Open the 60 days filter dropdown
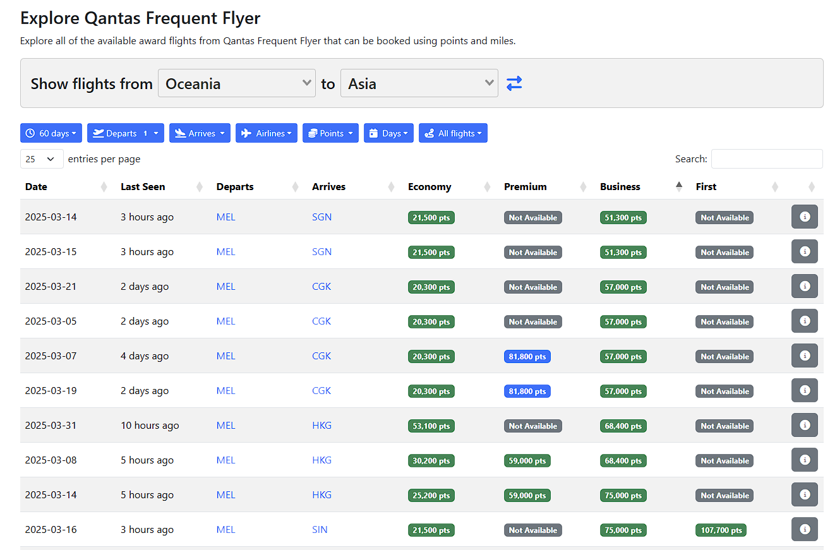 (x=51, y=133)
